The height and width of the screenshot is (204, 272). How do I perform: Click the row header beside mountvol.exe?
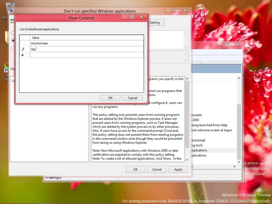tap(25, 43)
